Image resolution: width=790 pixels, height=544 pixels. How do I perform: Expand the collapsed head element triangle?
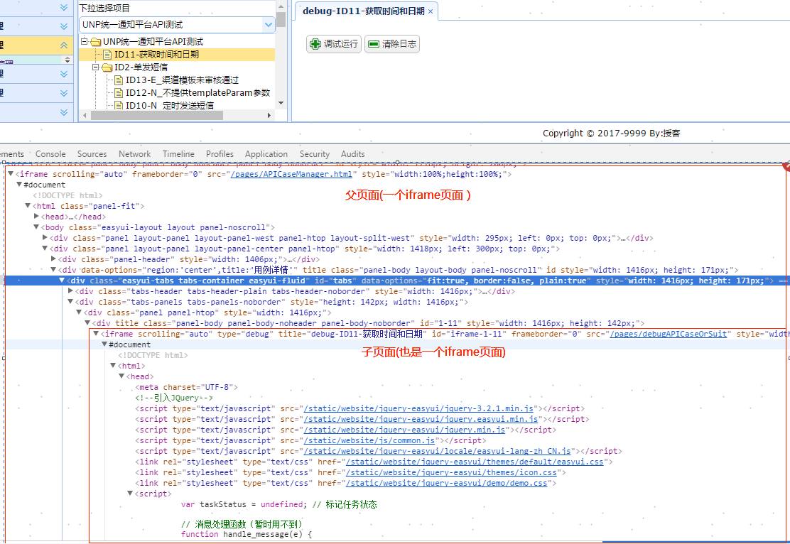point(37,217)
